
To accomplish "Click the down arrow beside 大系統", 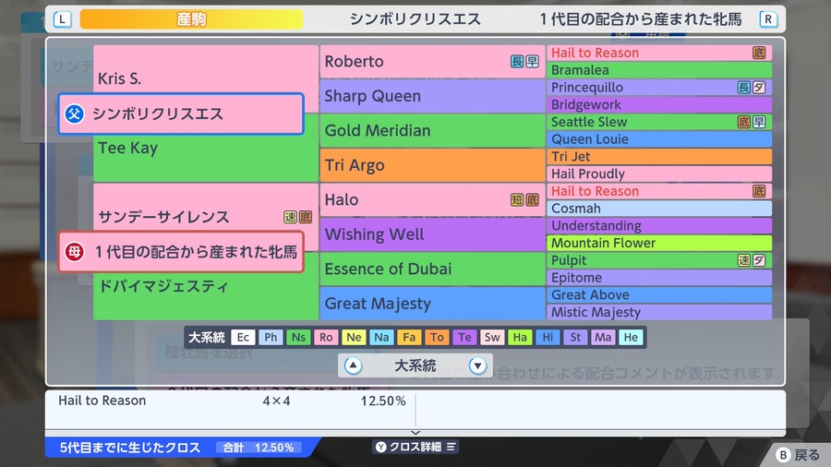I will [x=477, y=365].
